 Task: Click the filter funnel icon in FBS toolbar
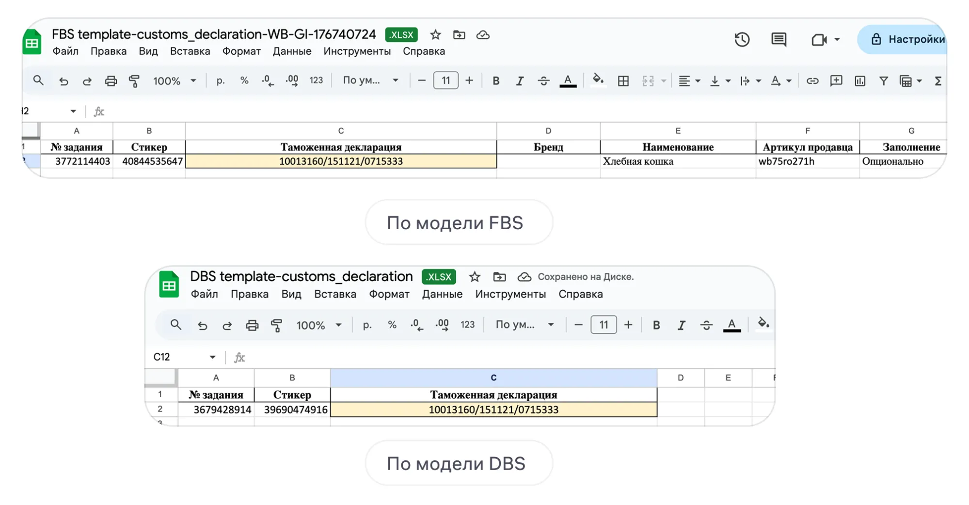(883, 81)
